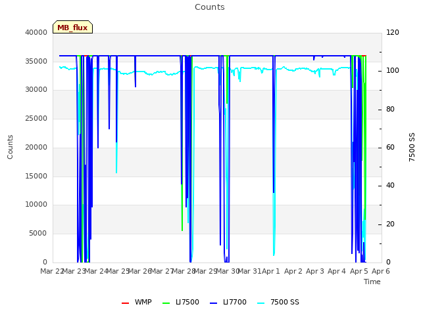
Task: Click the Apr 4 date label
Action: point(337,271)
